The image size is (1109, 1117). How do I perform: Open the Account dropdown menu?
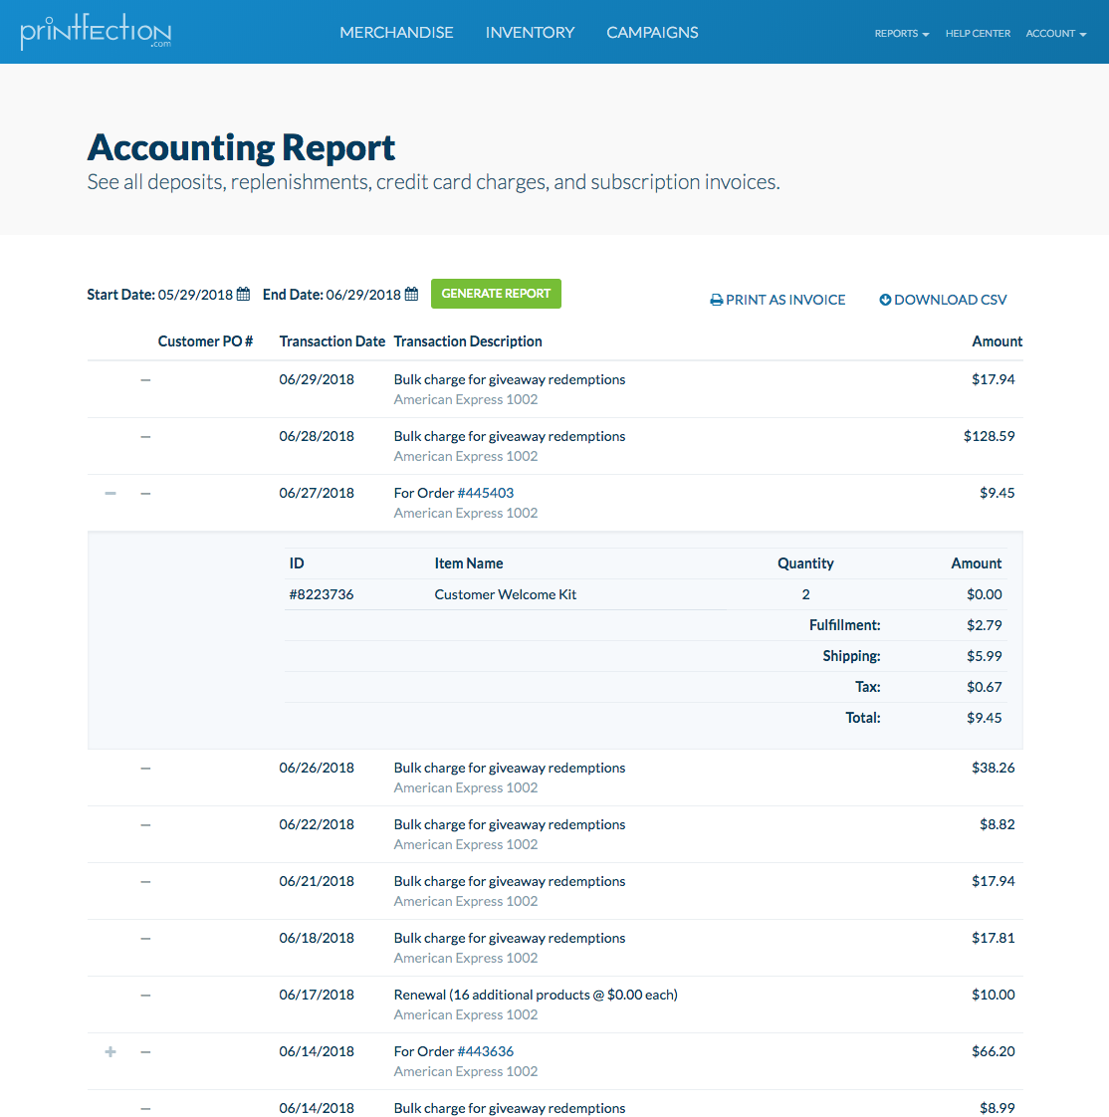(1055, 33)
